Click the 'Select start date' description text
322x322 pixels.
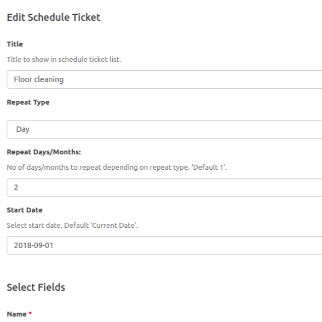tap(72, 226)
